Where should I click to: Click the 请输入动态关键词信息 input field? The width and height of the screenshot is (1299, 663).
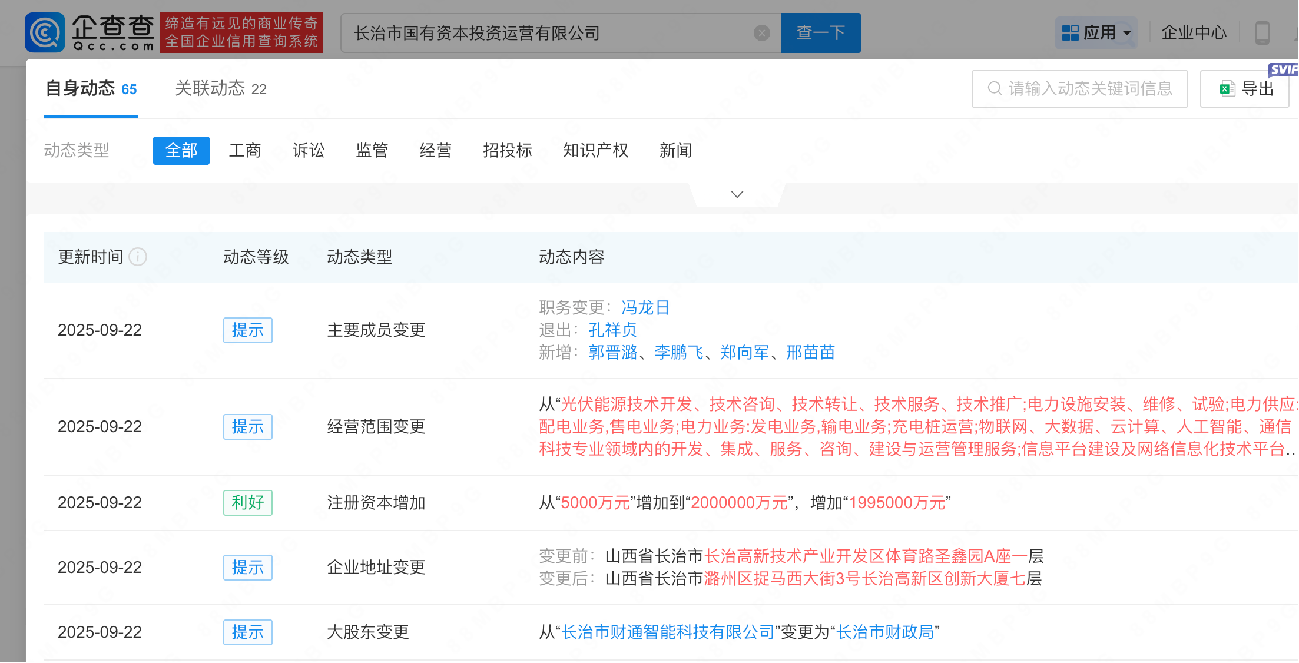click(1080, 89)
